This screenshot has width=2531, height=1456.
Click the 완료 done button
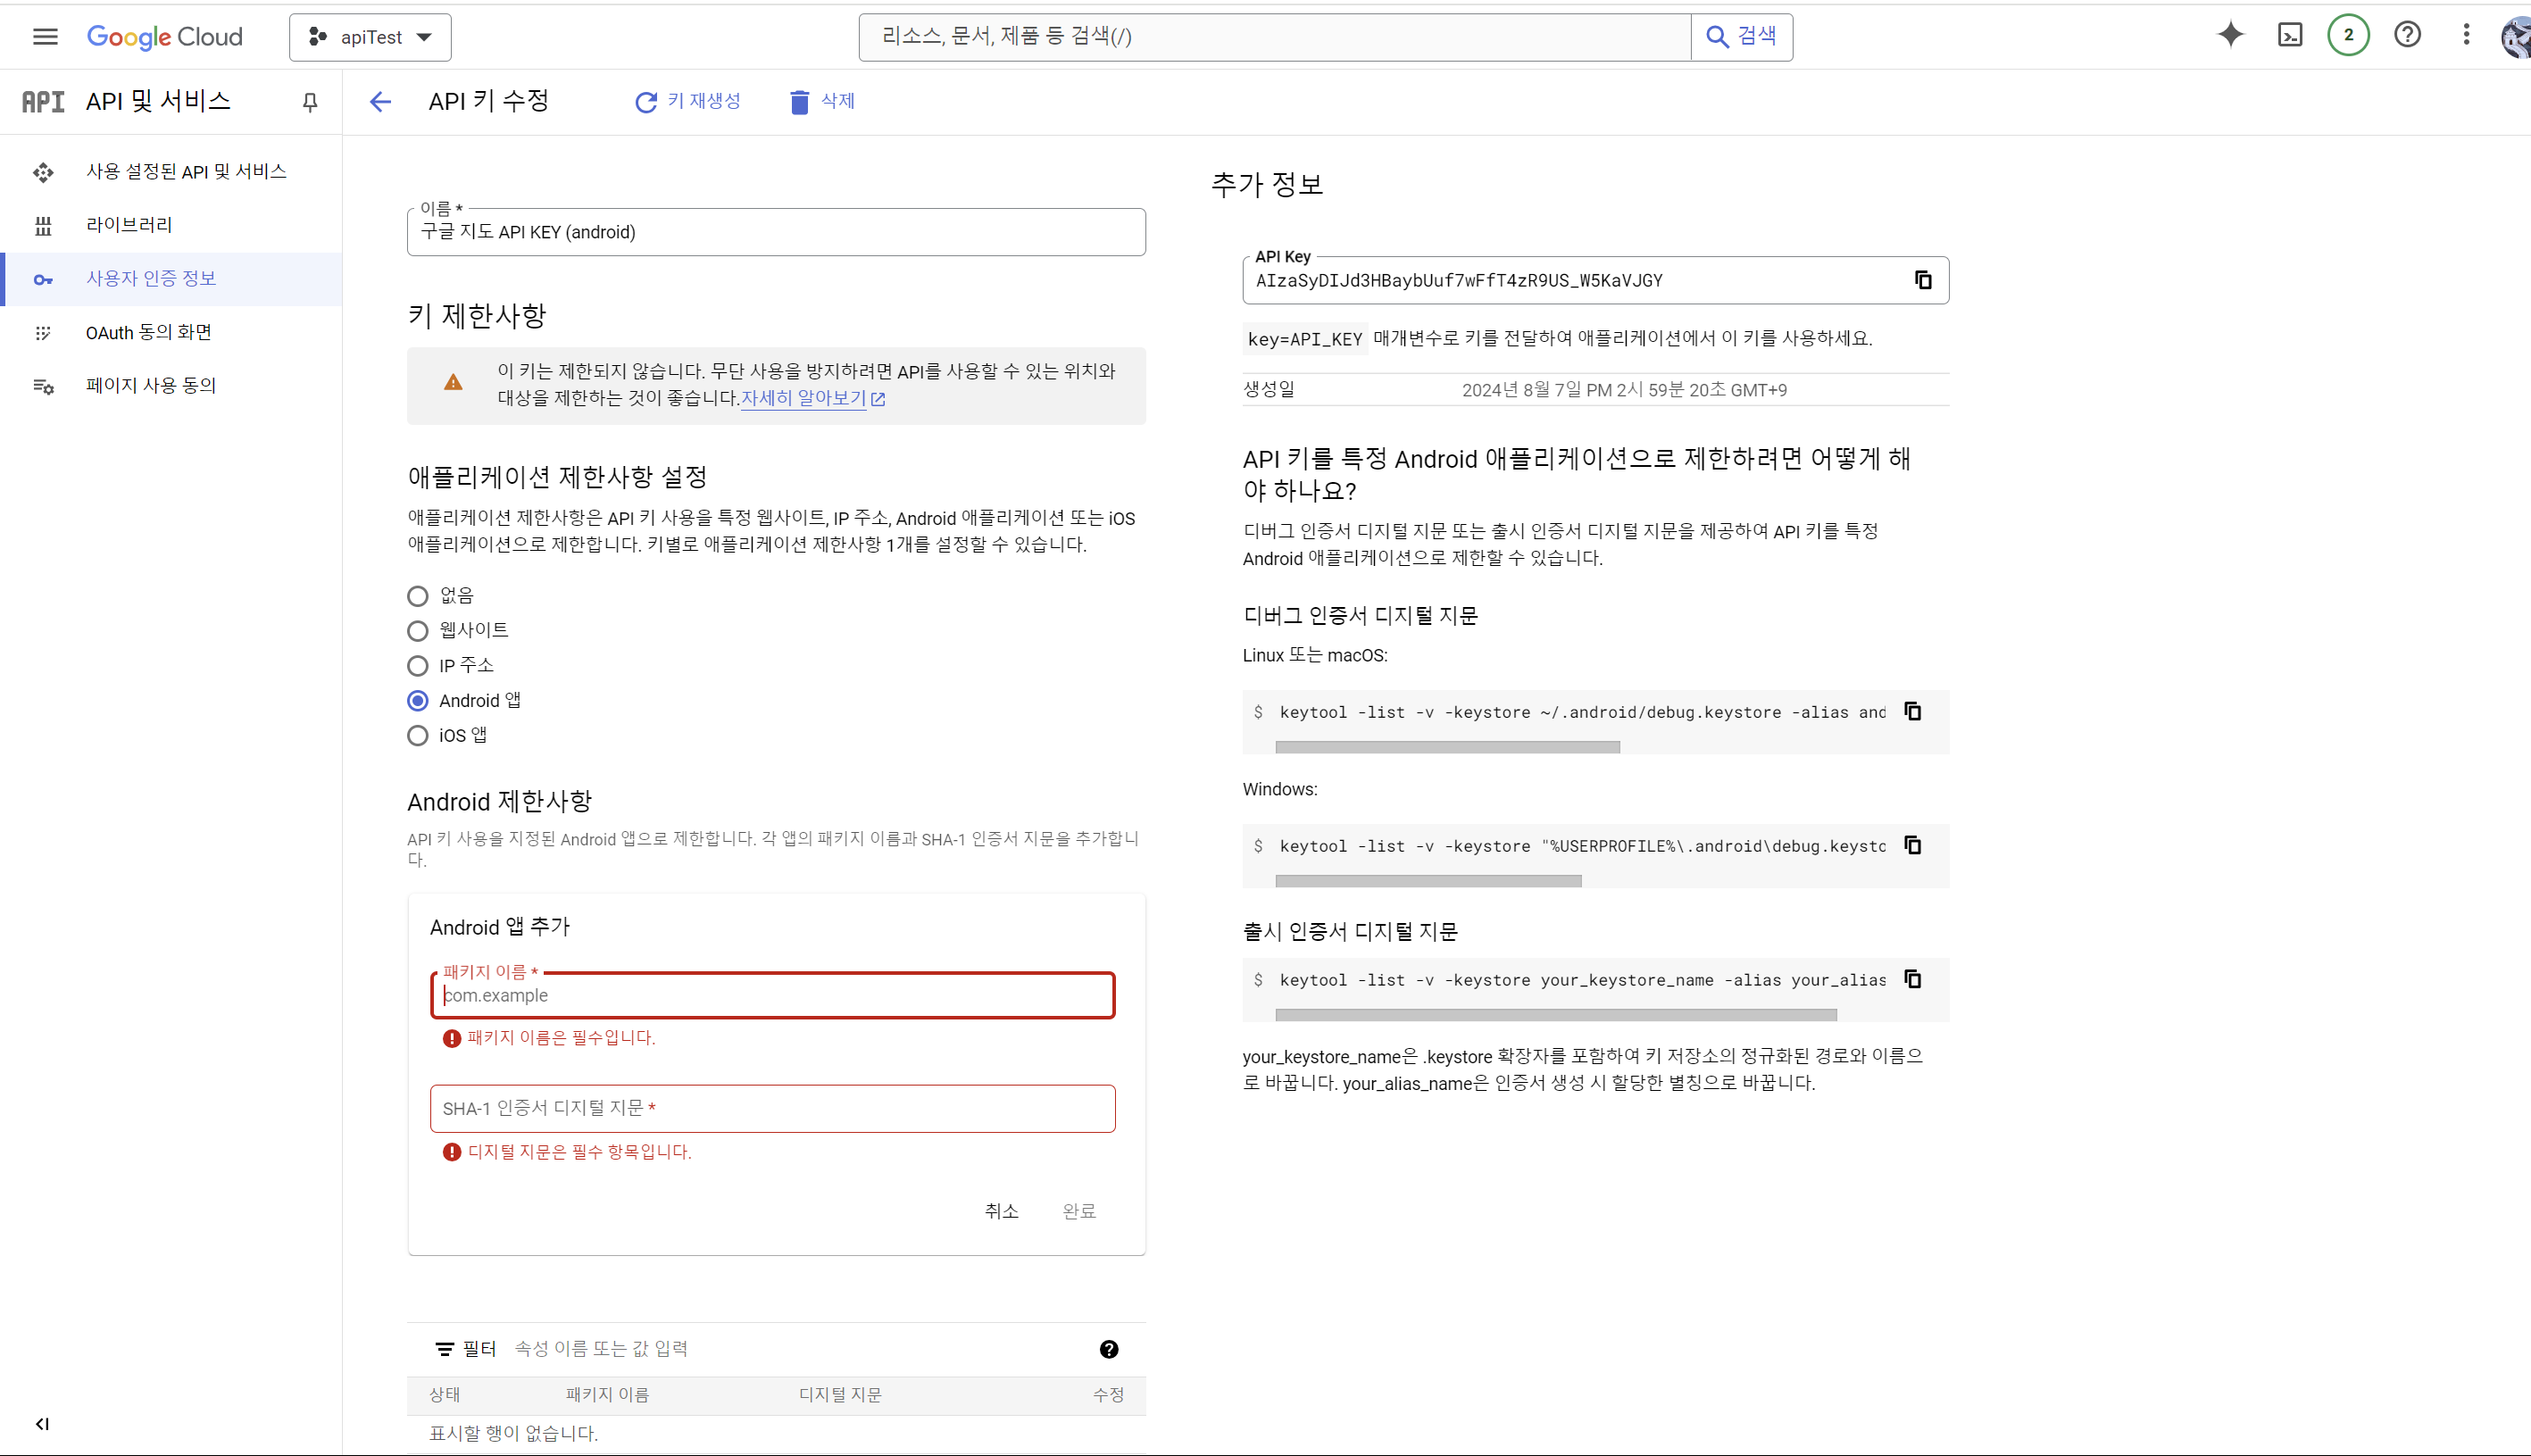[x=1079, y=1211]
